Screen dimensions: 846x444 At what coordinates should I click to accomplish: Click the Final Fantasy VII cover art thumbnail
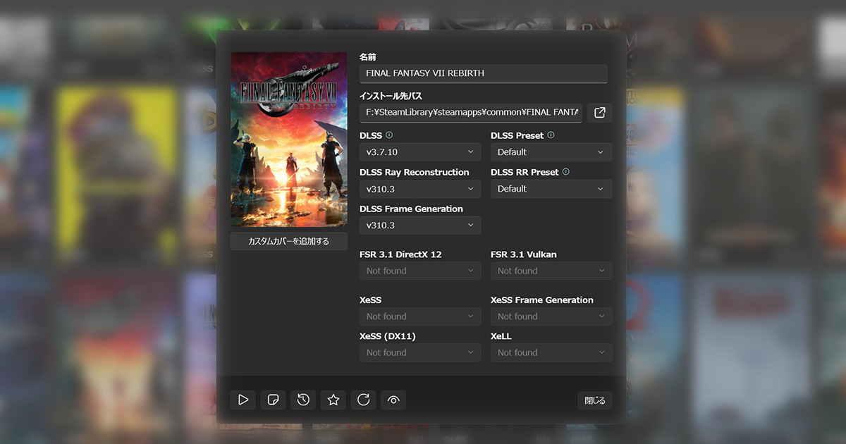click(x=289, y=140)
